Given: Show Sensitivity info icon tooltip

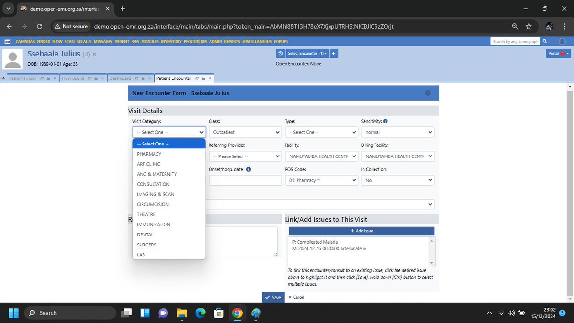Looking at the screenshot, I should (x=386, y=122).
